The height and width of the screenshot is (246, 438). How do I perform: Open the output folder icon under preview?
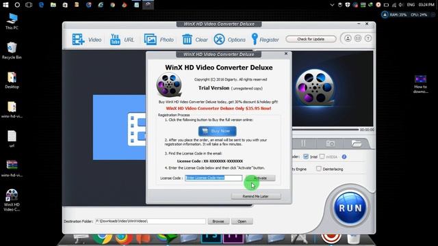357,143
